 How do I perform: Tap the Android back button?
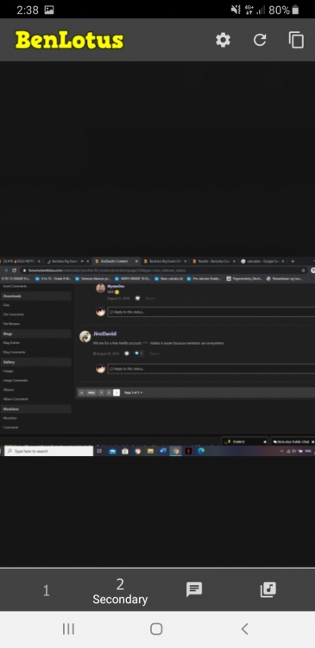click(245, 629)
